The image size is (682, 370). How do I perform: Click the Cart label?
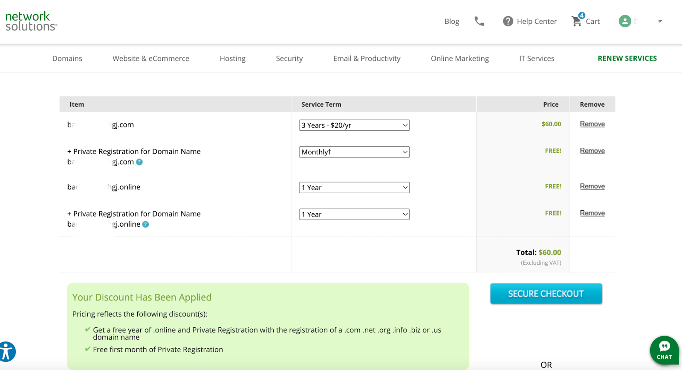[x=593, y=21]
